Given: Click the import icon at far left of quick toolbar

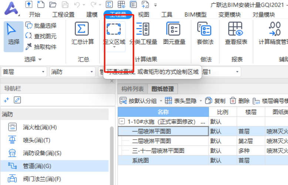Looking at the screenshot, I should click(x=29, y=4).
